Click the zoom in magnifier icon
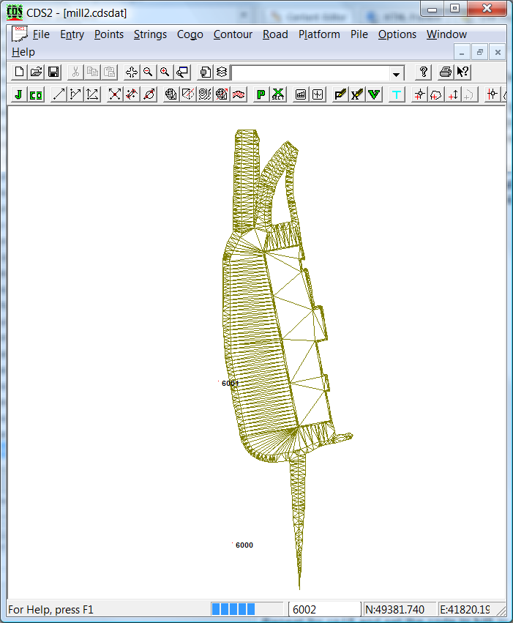The width and height of the screenshot is (513, 623). point(165,72)
